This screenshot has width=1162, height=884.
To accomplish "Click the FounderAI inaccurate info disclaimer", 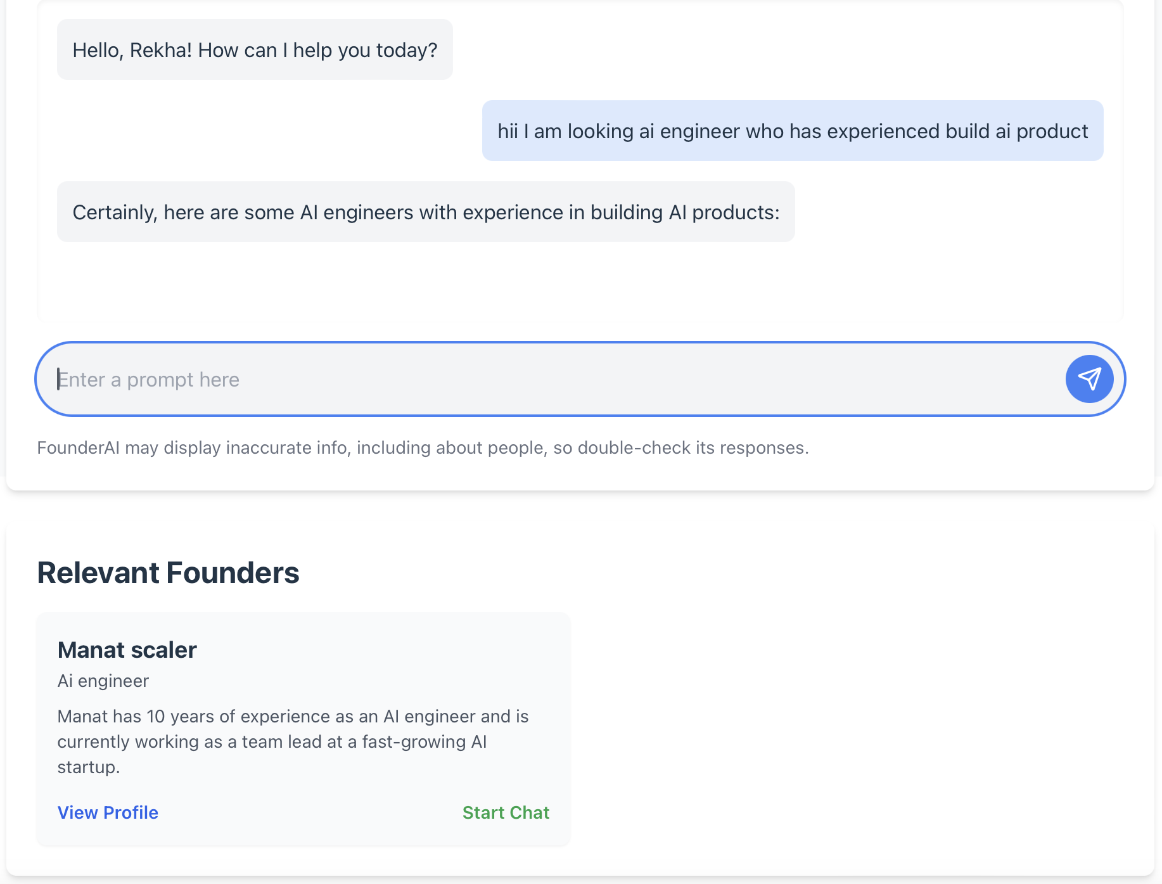I will [423, 447].
